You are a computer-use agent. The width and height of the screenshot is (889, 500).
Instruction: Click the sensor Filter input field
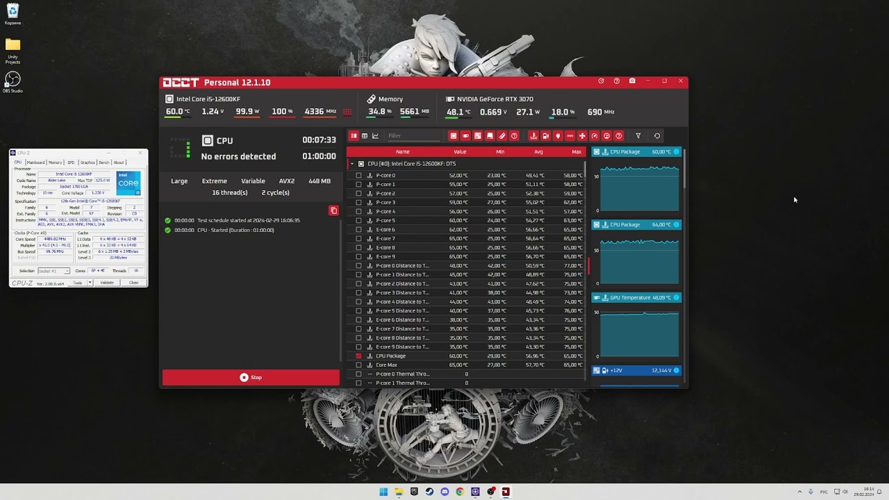[x=413, y=136]
